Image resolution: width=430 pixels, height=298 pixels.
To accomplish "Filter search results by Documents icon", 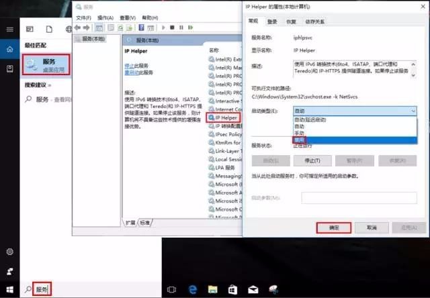I will (x=49, y=30).
